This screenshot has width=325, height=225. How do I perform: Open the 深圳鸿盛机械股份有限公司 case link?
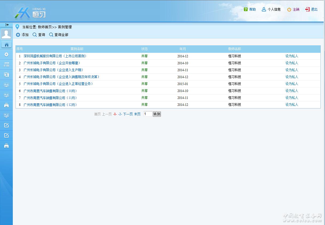(x=55, y=56)
